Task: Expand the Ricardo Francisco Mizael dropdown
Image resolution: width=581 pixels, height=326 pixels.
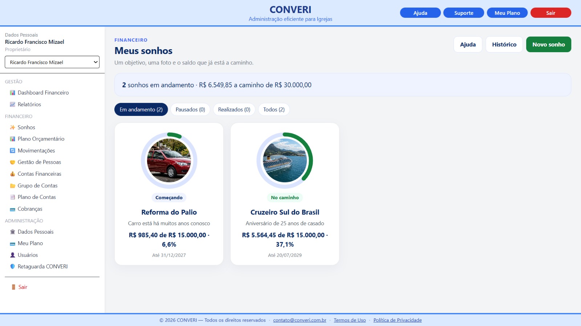Action: pyautogui.click(x=52, y=62)
